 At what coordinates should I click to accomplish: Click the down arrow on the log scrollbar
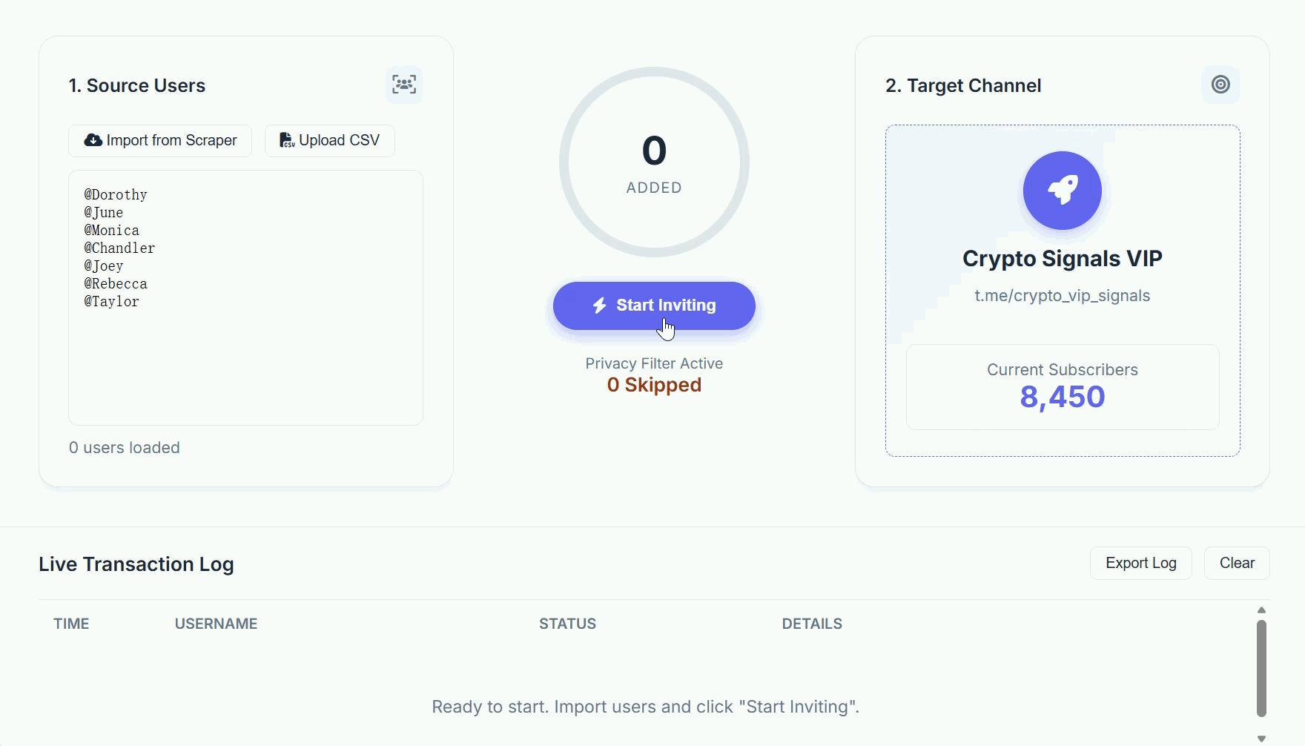click(x=1261, y=739)
